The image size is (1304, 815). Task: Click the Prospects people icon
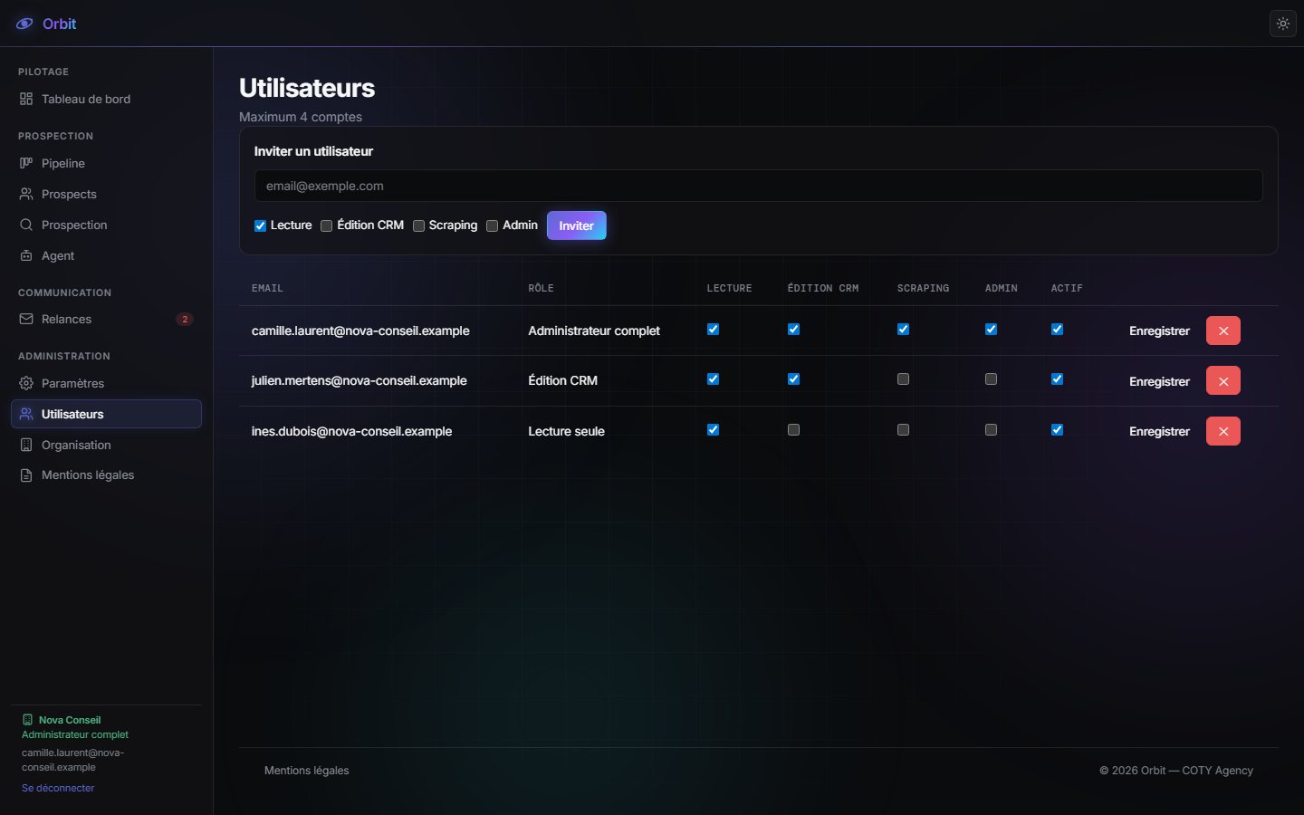tap(26, 194)
